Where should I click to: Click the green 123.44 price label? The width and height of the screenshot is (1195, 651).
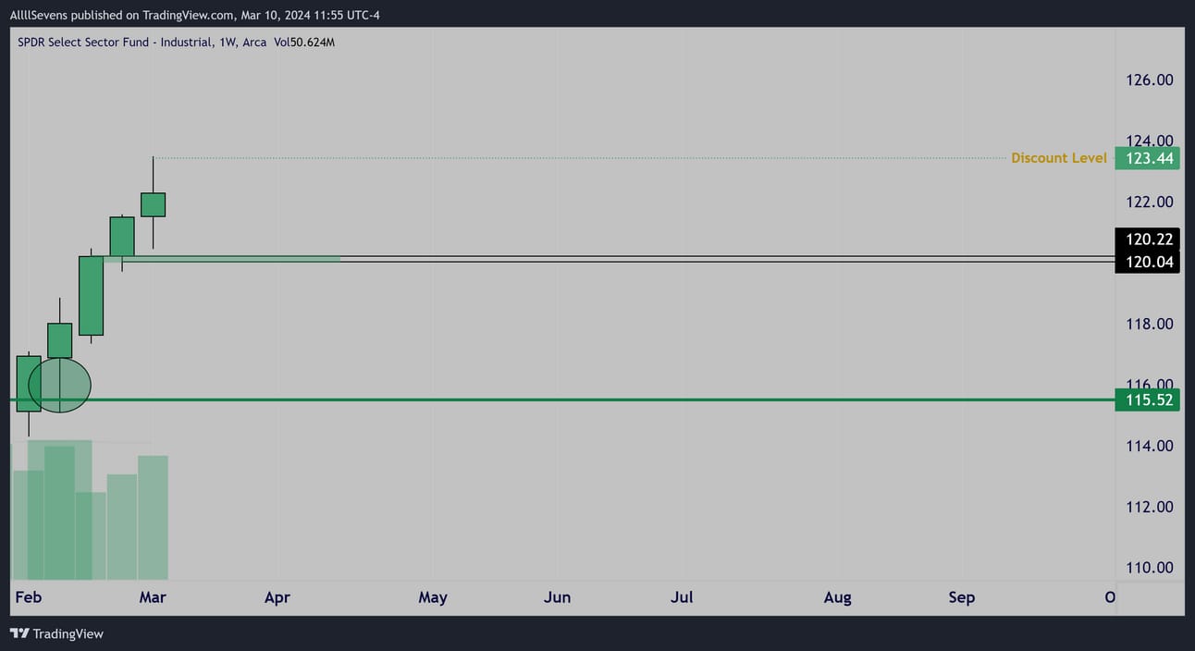pos(1147,158)
